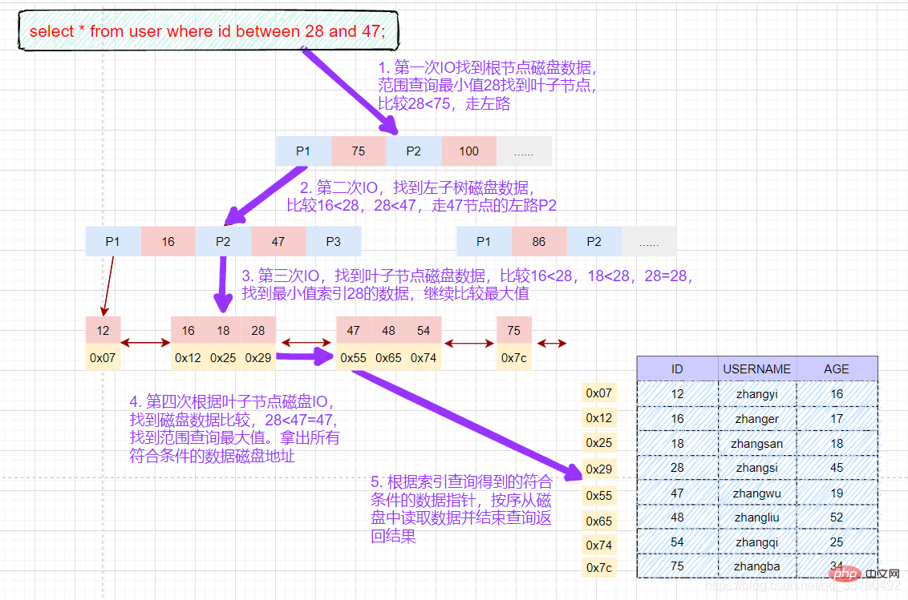Click the php watermark logo at bottom right
This screenshot has height=600, width=908.
point(845,574)
